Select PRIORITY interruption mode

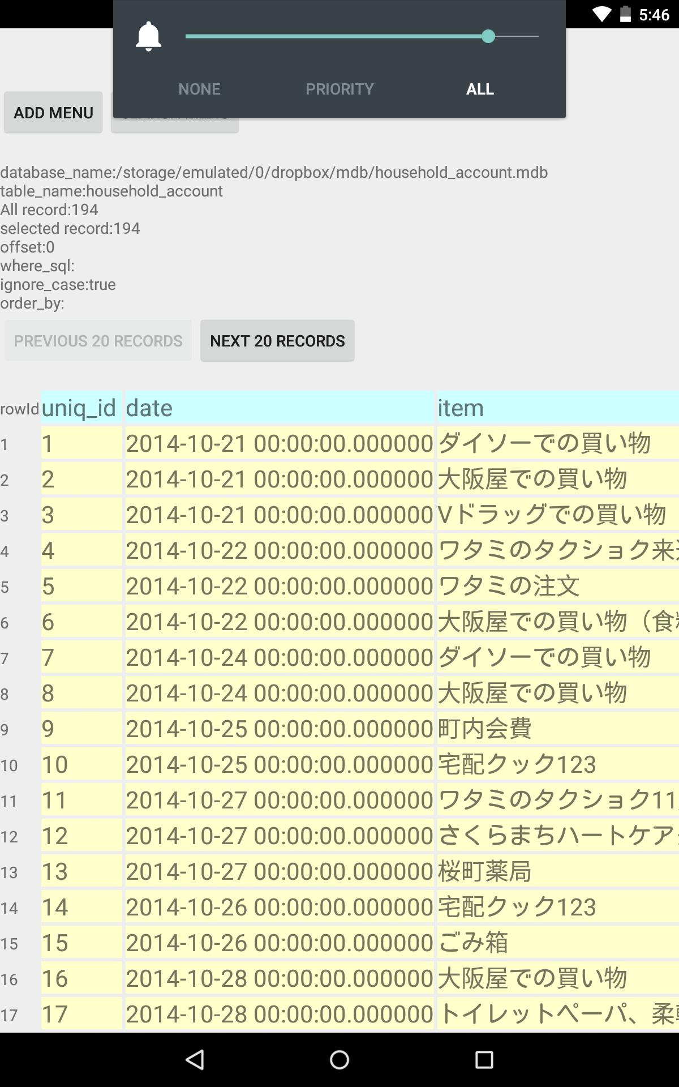(x=339, y=89)
